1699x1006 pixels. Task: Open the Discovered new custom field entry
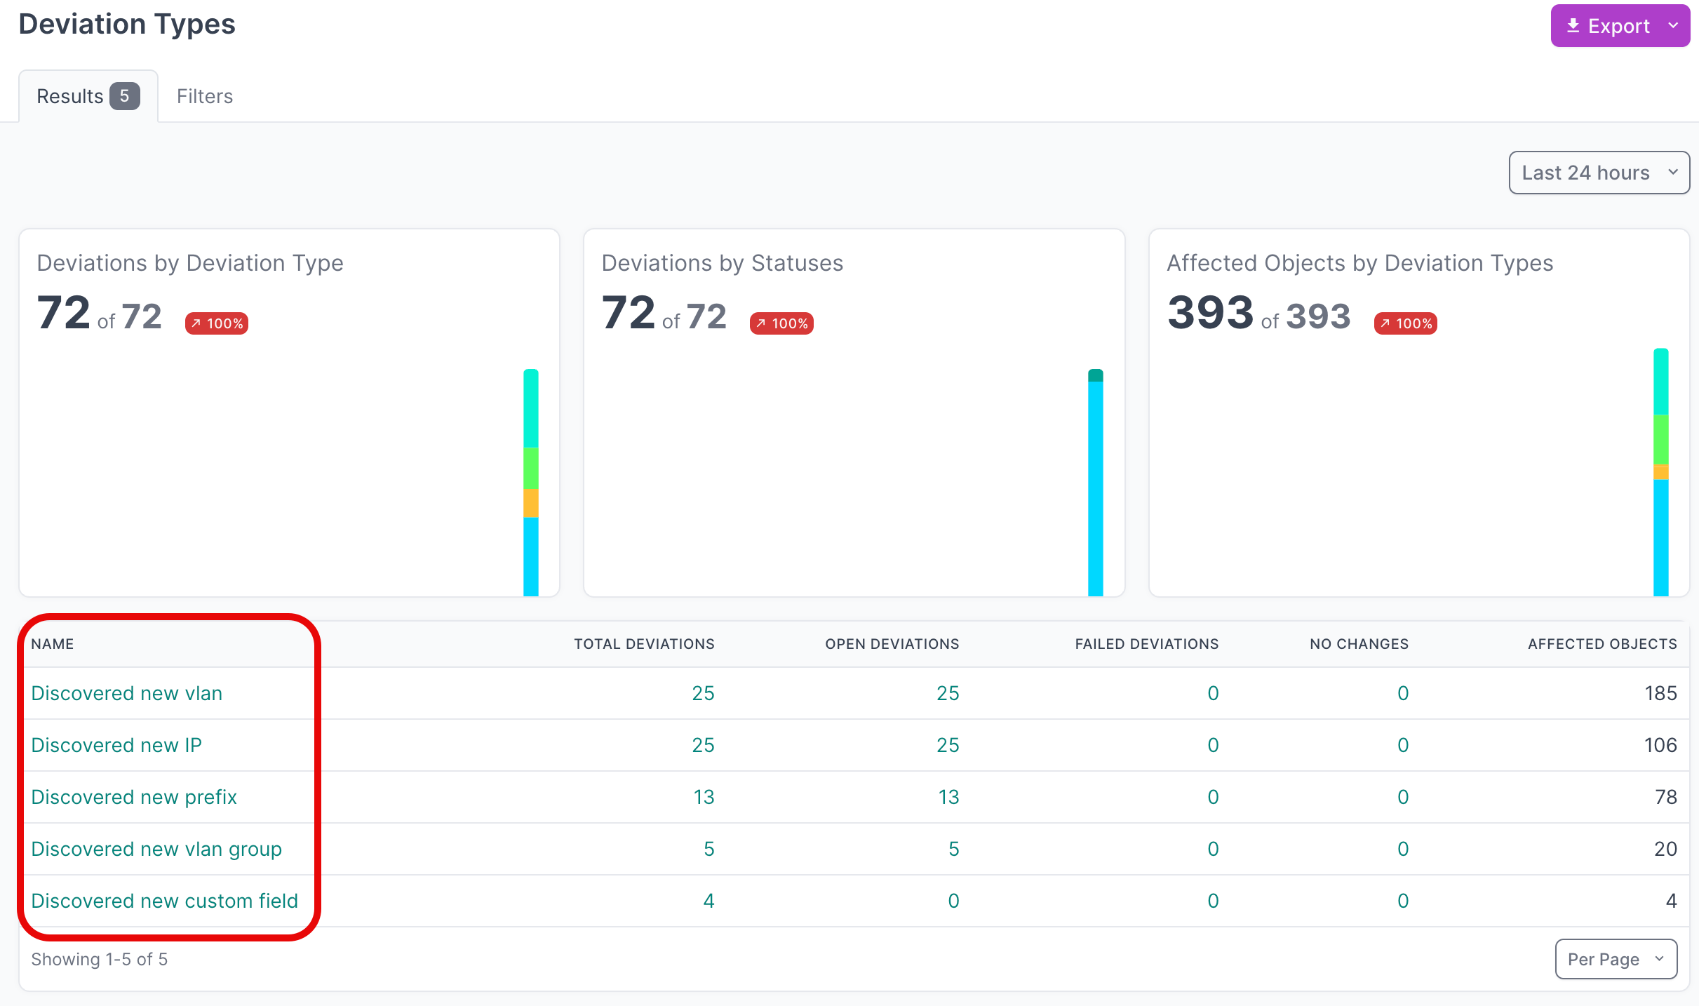coord(164,901)
